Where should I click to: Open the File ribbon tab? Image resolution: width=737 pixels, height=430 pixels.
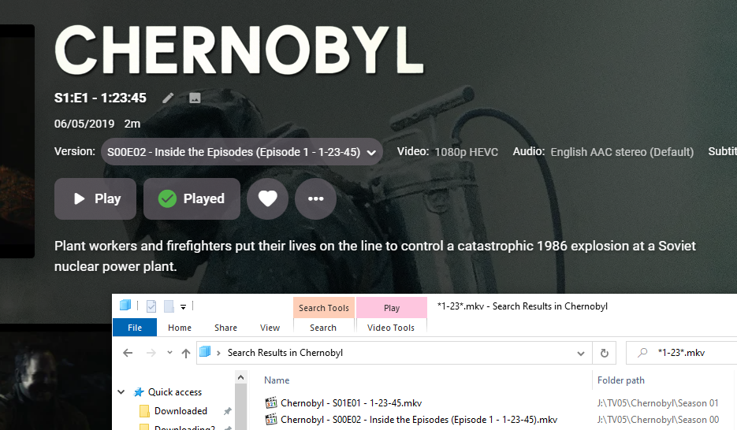[x=135, y=328]
